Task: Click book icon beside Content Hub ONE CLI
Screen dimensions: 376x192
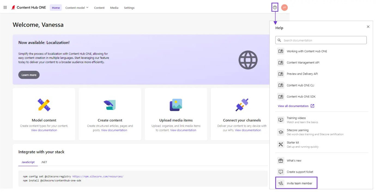Action: 281,85
